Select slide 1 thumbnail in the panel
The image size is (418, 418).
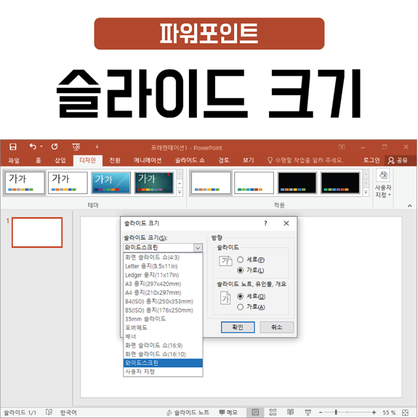point(37,232)
